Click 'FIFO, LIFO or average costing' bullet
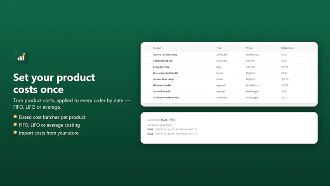This screenshot has width=330, height=186. [49, 125]
